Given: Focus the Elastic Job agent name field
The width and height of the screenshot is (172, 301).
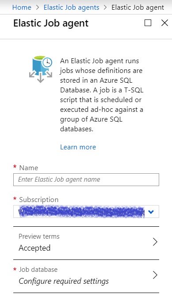Looking at the screenshot, I should pos(86,179).
